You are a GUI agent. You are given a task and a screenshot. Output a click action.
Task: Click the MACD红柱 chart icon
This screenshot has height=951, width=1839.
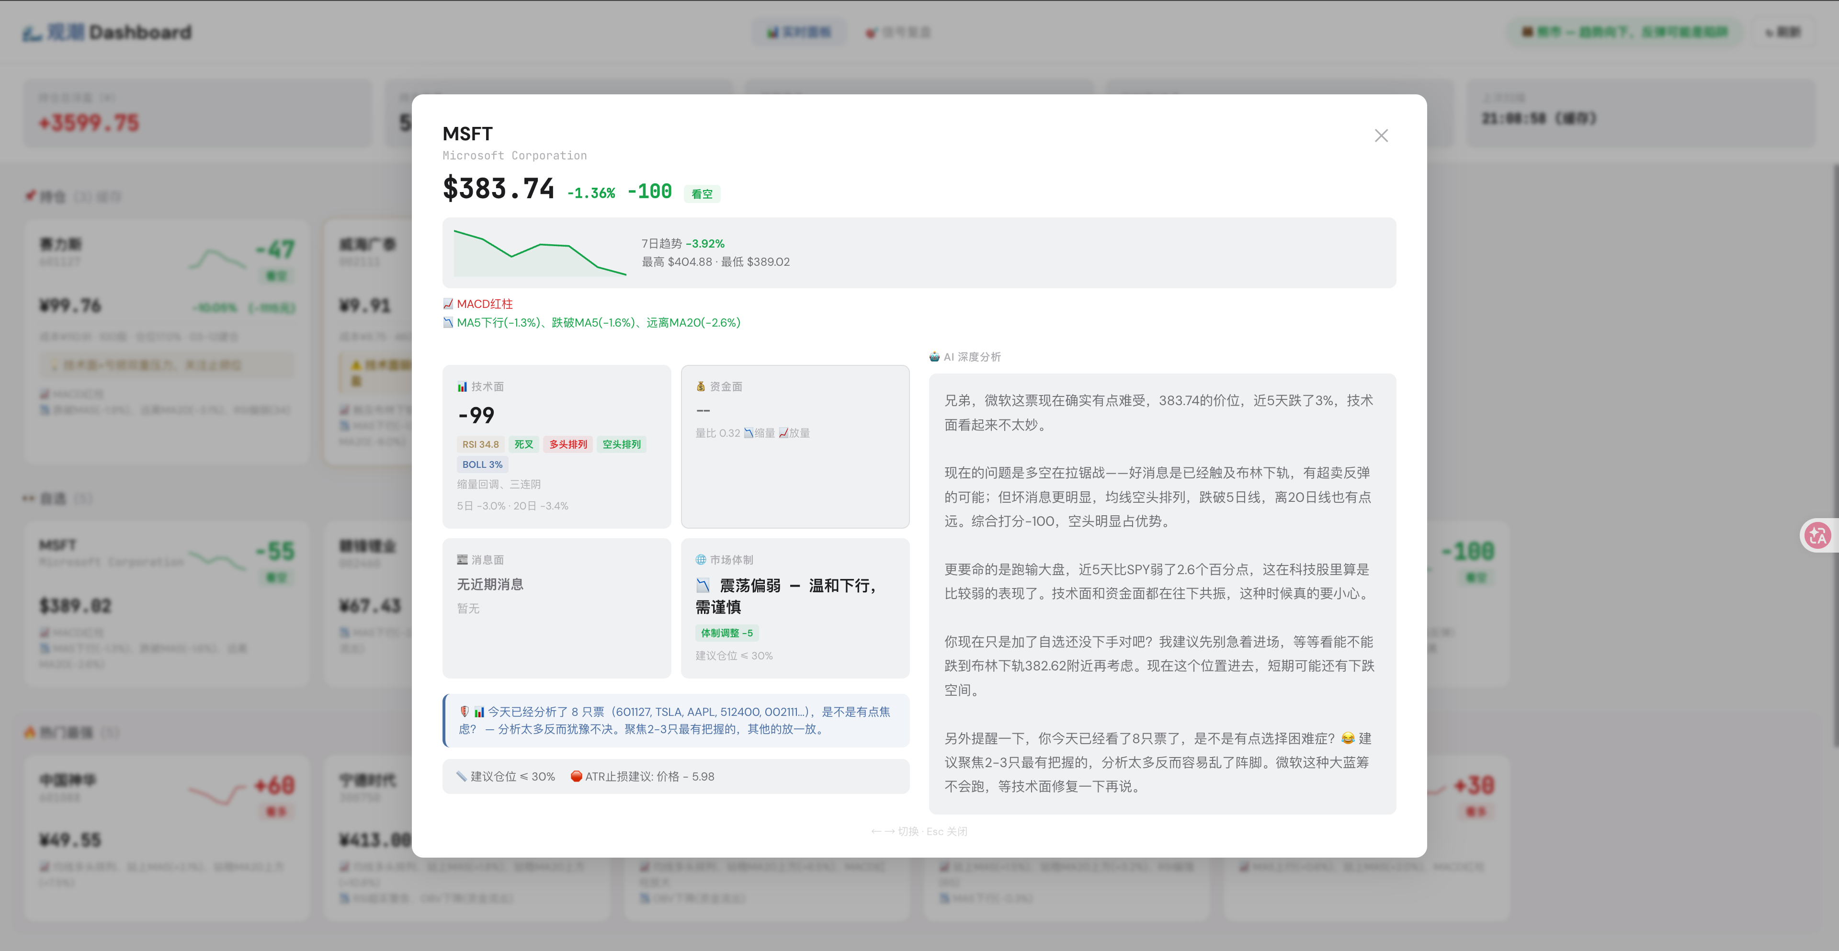click(x=448, y=304)
